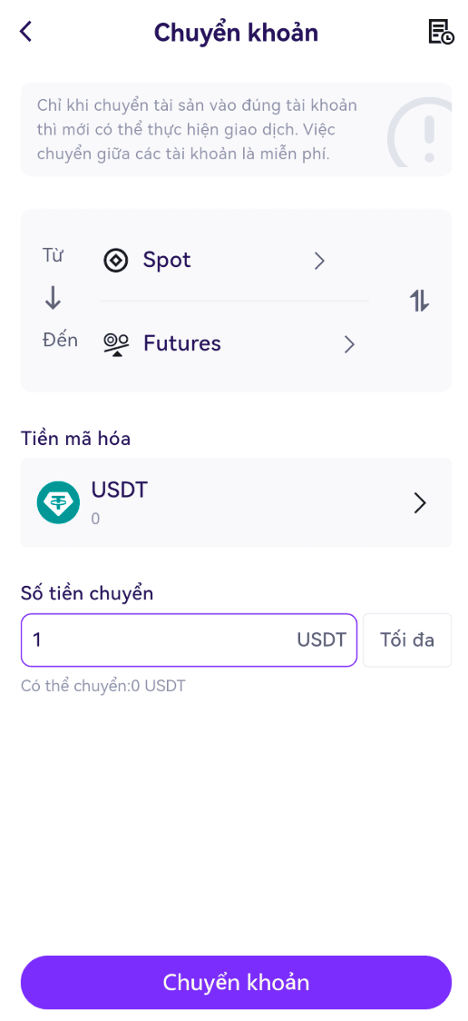The image size is (468, 1021).
Task: Focus the Số tiền chuyển amount field
Action: pyautogui.click(x=190, y=640)
